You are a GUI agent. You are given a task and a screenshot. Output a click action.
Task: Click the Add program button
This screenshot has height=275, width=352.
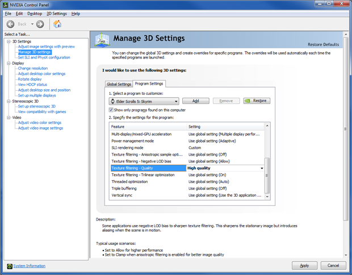coord(195,101)
